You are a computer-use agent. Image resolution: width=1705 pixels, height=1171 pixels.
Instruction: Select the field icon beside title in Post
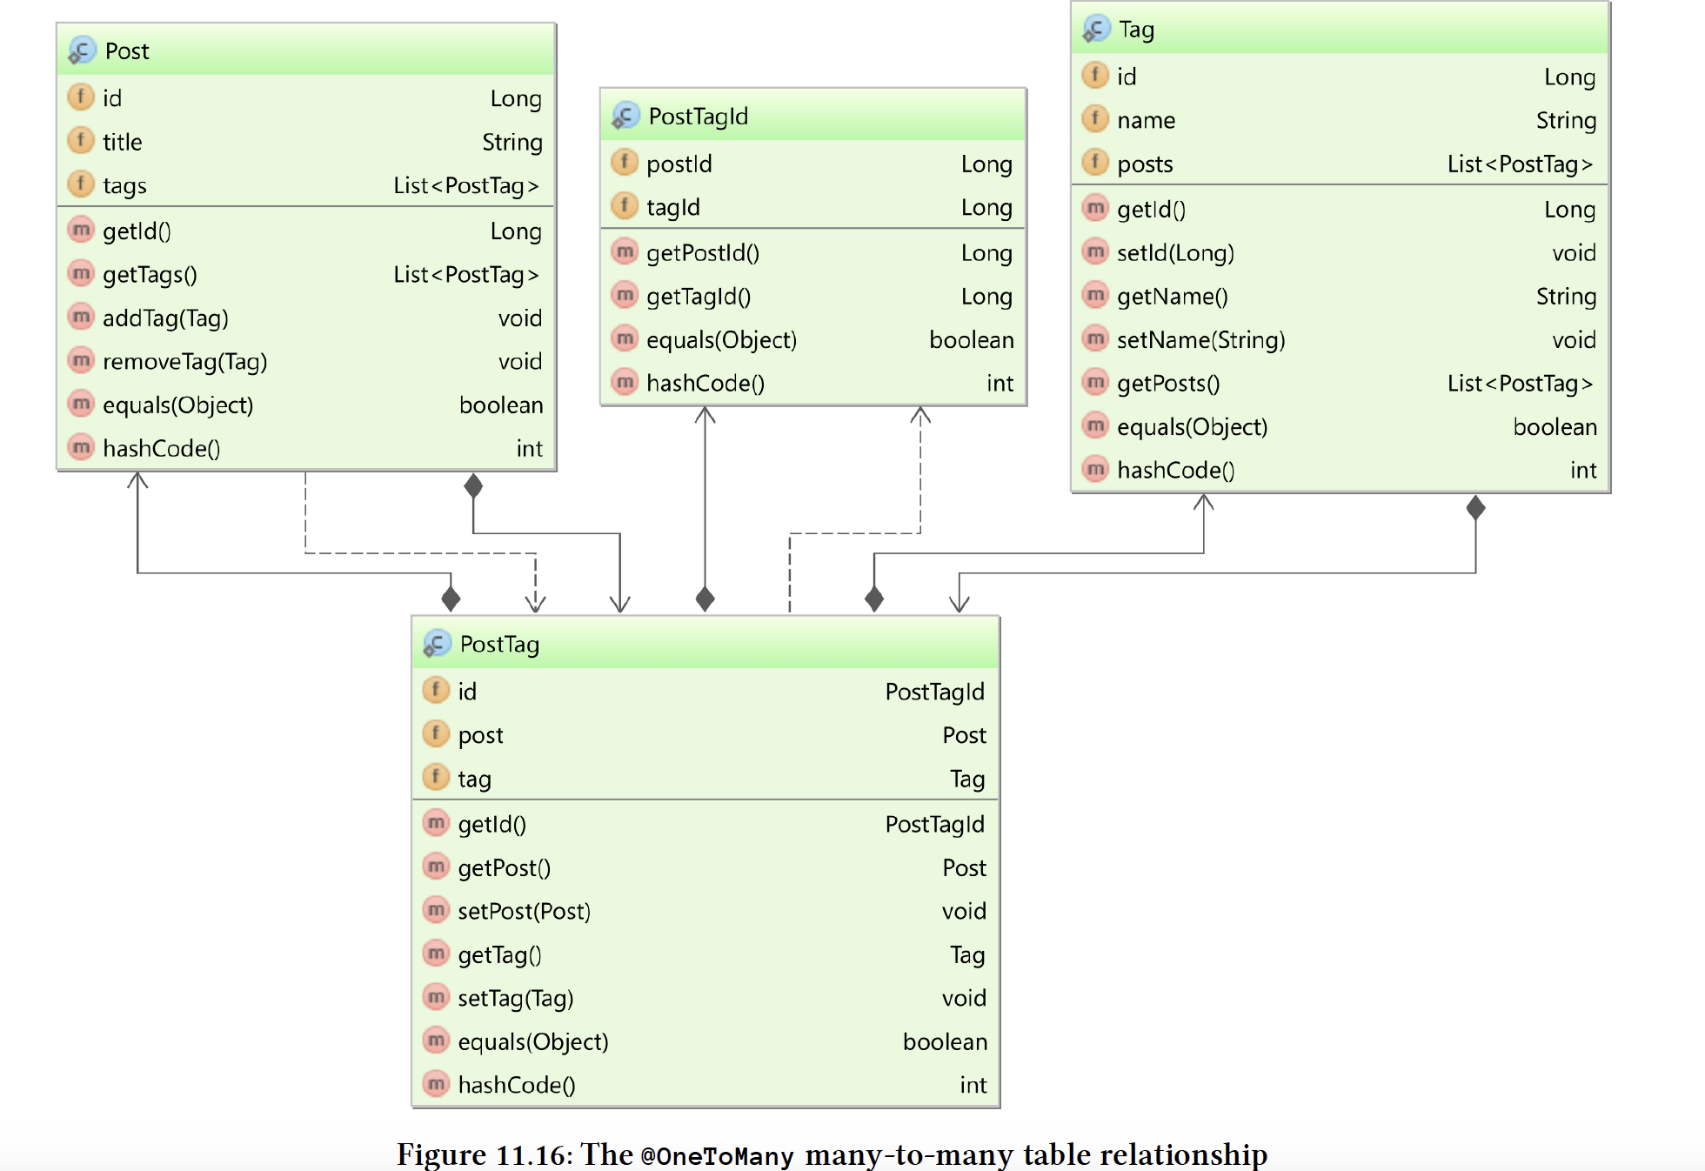(80, 141)
